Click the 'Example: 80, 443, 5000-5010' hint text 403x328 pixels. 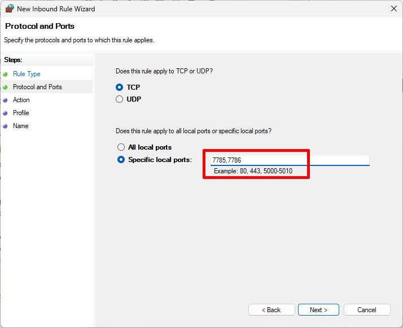[x=253, y=171]
